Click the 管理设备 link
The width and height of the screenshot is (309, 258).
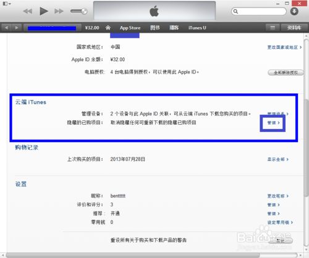click(277, 114)
